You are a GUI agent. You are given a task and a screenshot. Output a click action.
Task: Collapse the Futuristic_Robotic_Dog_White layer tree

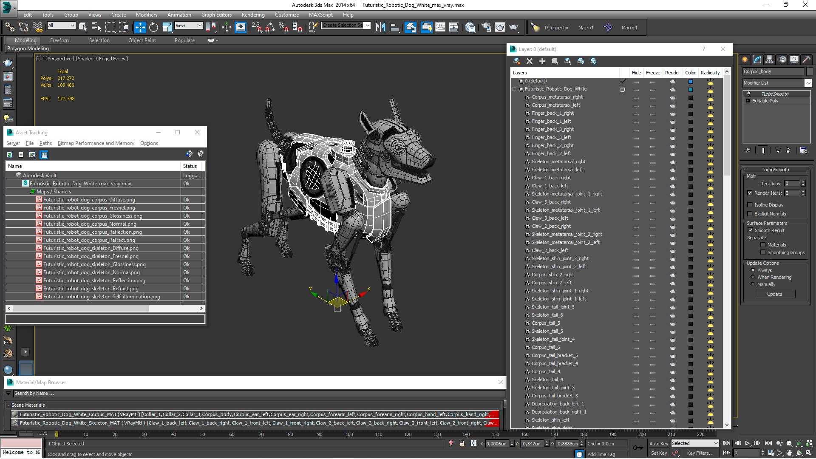(x=514, y=89)
